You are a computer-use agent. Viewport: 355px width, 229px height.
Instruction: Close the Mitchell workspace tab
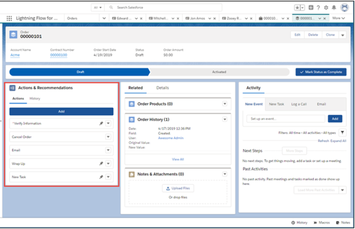pyautogui.click(x=178, y=18)
